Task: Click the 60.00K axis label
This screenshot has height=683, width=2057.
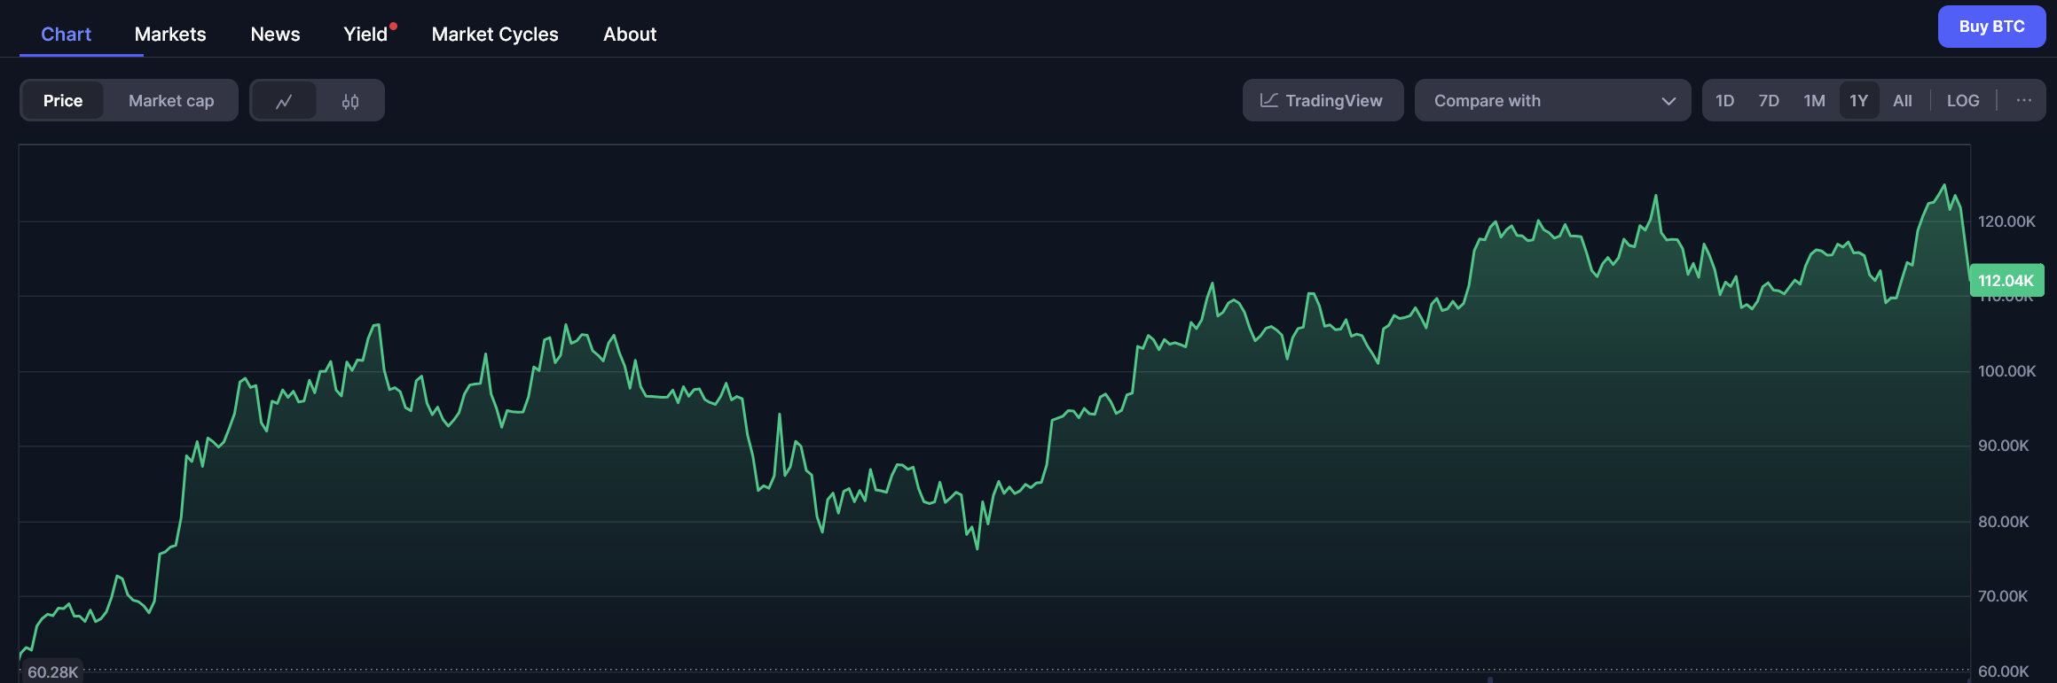Action: coord(2003,671)
